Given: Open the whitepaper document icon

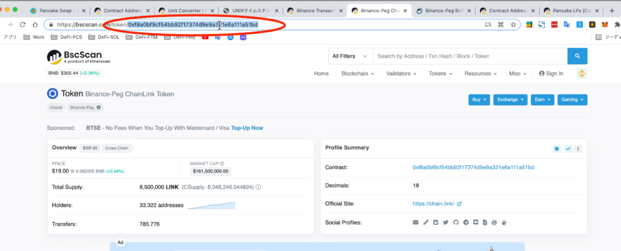Looking at the screenshot, I should click(x=485, y=223).
